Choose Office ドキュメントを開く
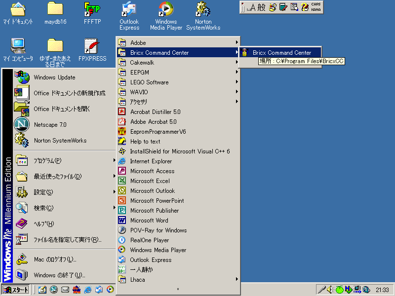 65,109
